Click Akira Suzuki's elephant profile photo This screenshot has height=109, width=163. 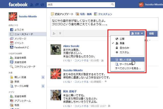pos(56,50)
